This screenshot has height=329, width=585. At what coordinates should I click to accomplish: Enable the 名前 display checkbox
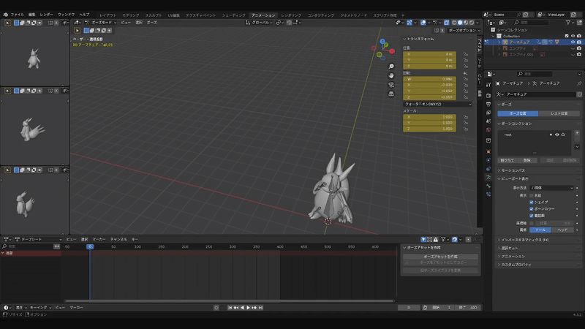(531, 195)
